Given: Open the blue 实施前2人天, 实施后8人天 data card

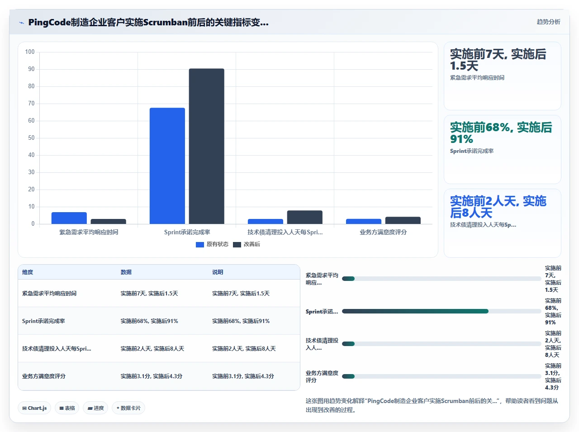Looking at the screenshot, I should point(503,223).
